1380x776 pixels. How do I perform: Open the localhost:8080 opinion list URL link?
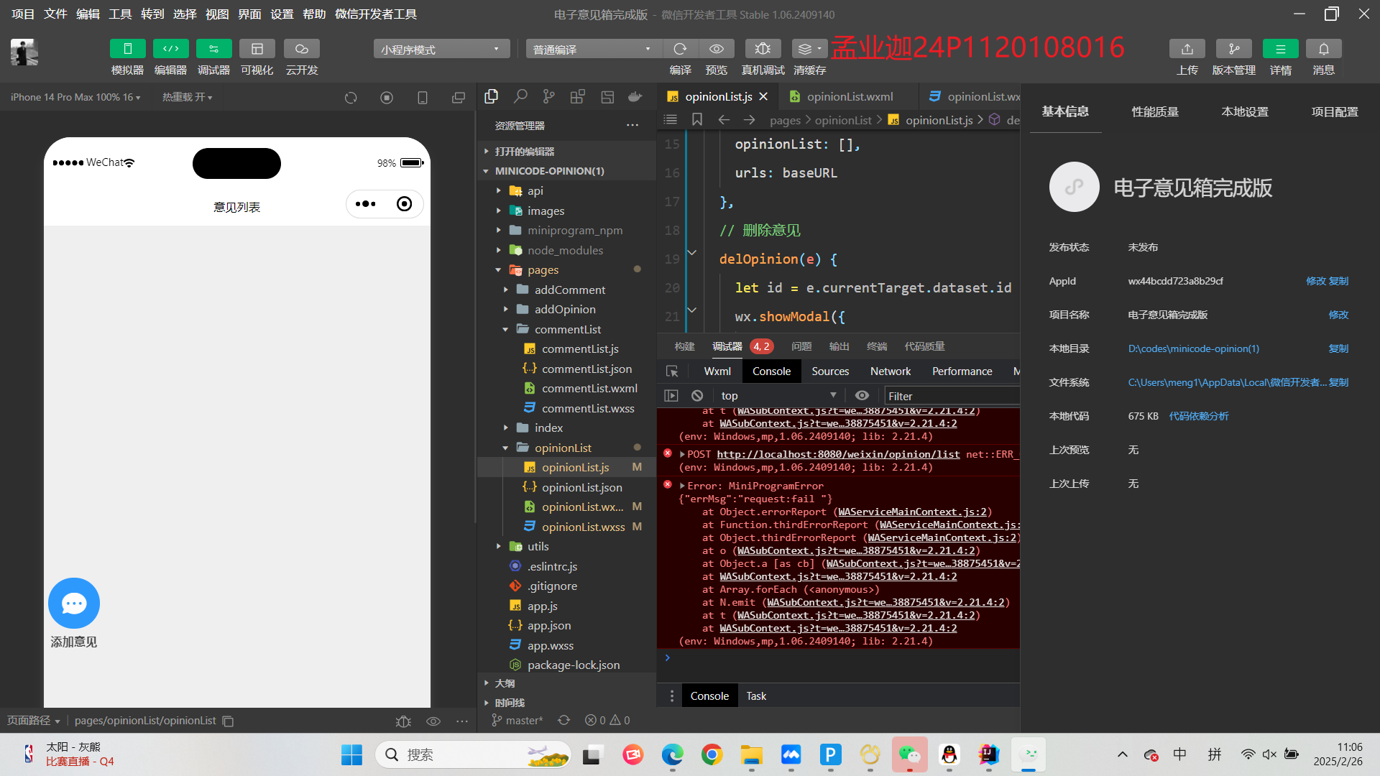pyautogui.click(x=838, y=454)
